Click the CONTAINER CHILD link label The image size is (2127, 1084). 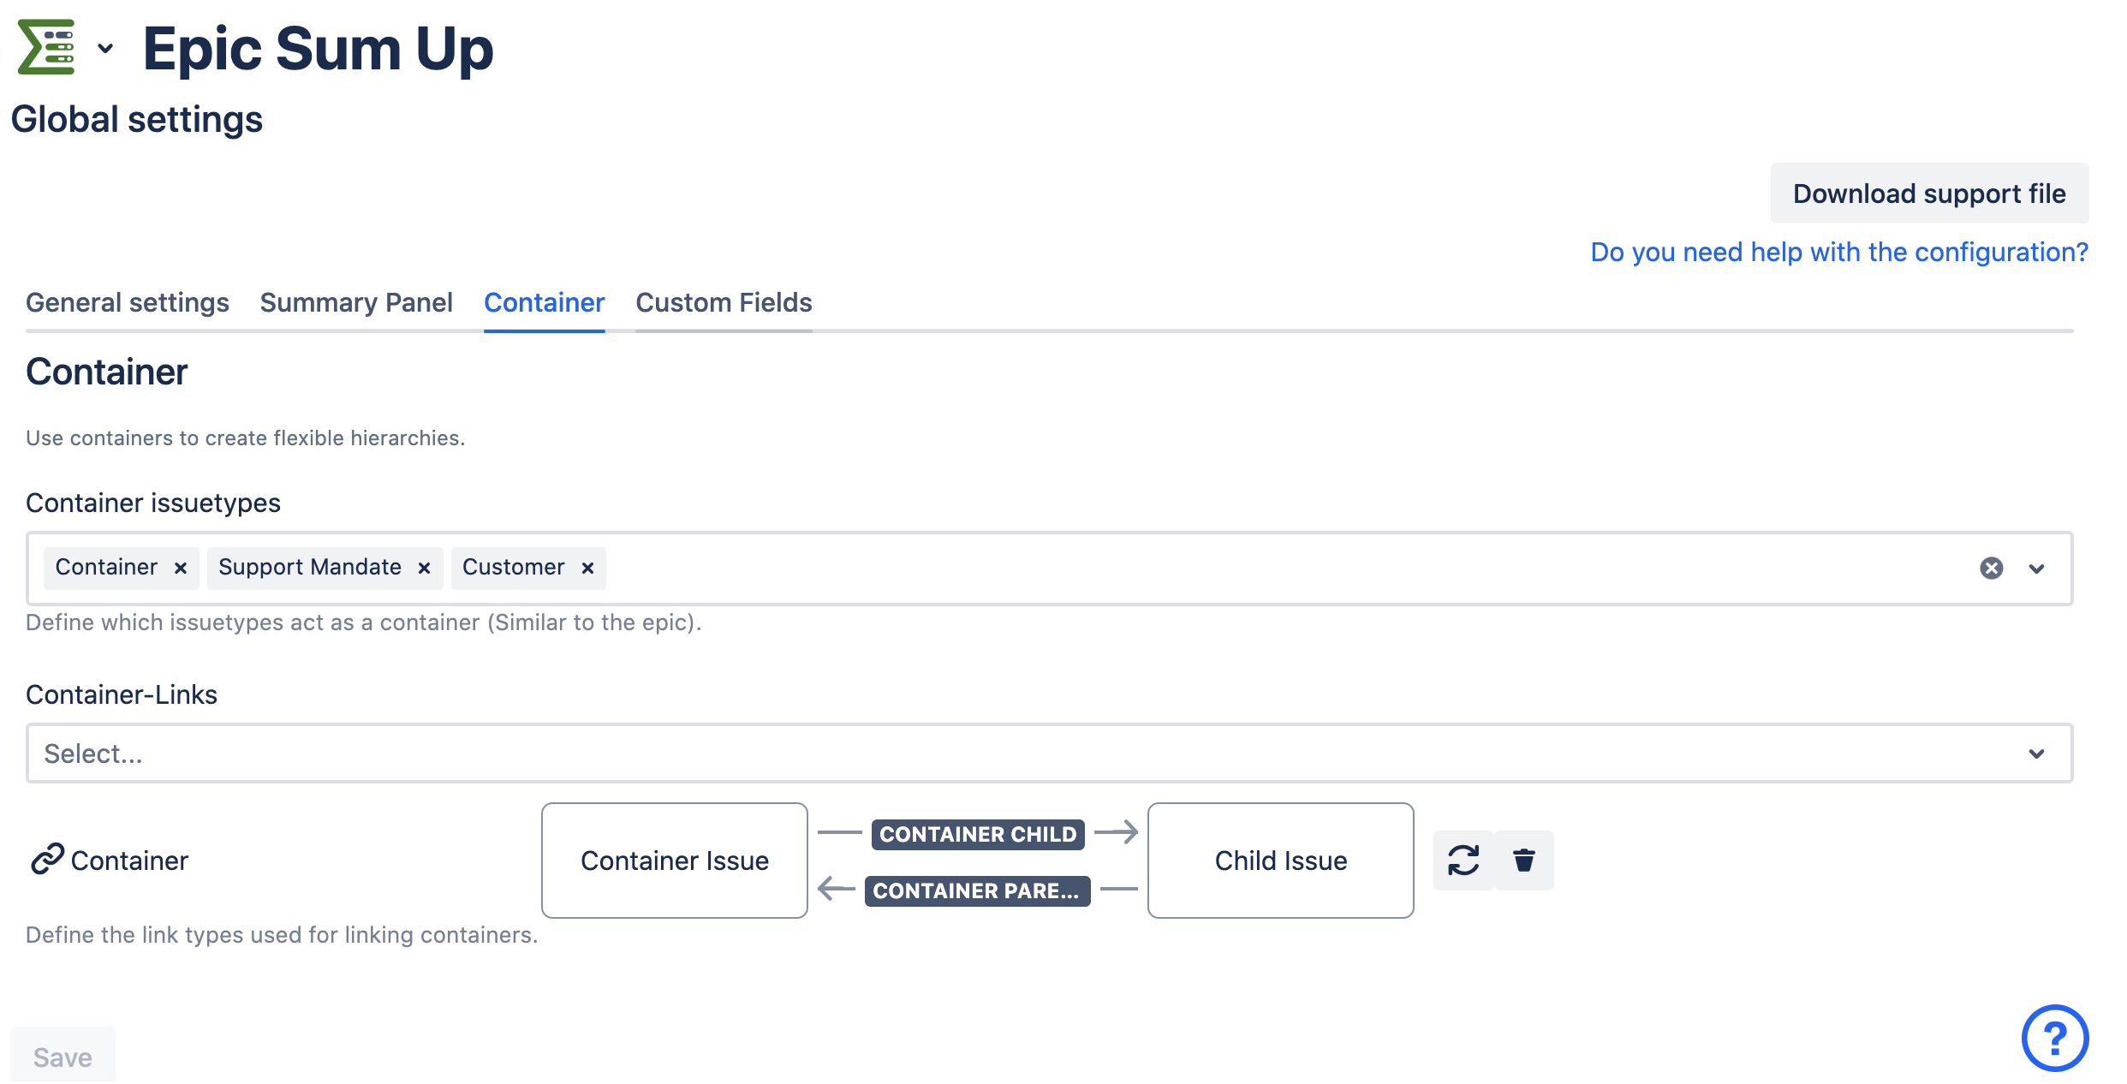tap(978, 834)
